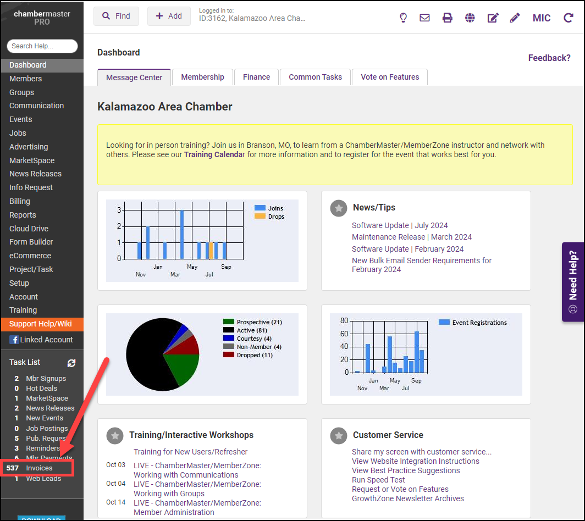Open the envelope mail icon
585x521 pixels.
click(424, 18)
